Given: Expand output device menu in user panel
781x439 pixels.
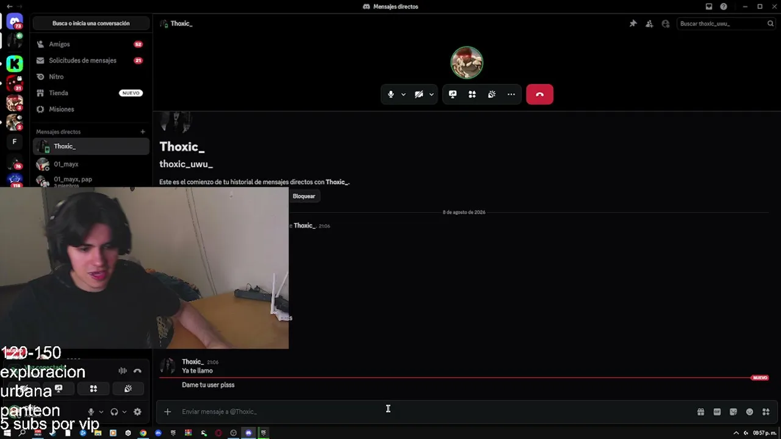Looking at the screenshot, I should tap(124, 412).
